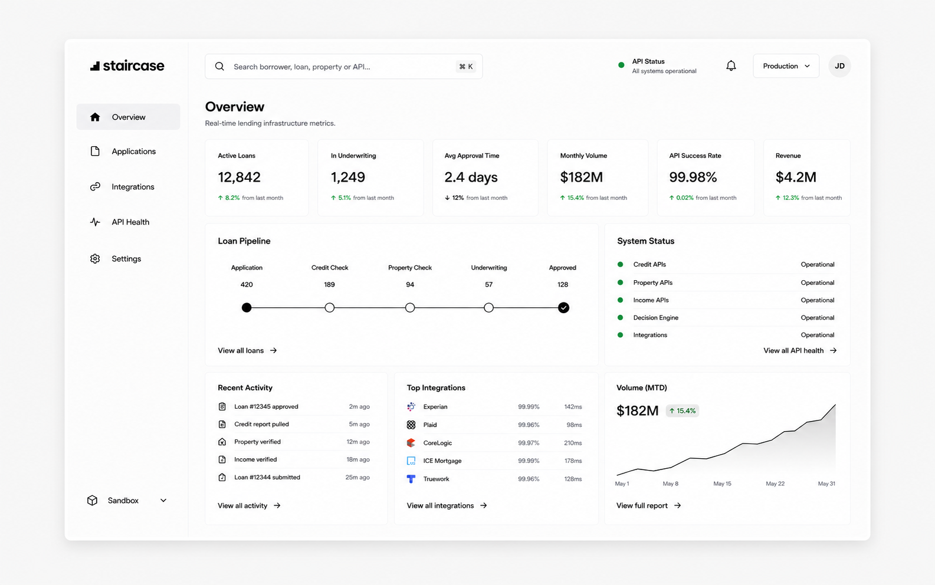Viewport: 935px width, 585px height.
Task: Click the Property APIs status row
Action: [x=726, y=282]
